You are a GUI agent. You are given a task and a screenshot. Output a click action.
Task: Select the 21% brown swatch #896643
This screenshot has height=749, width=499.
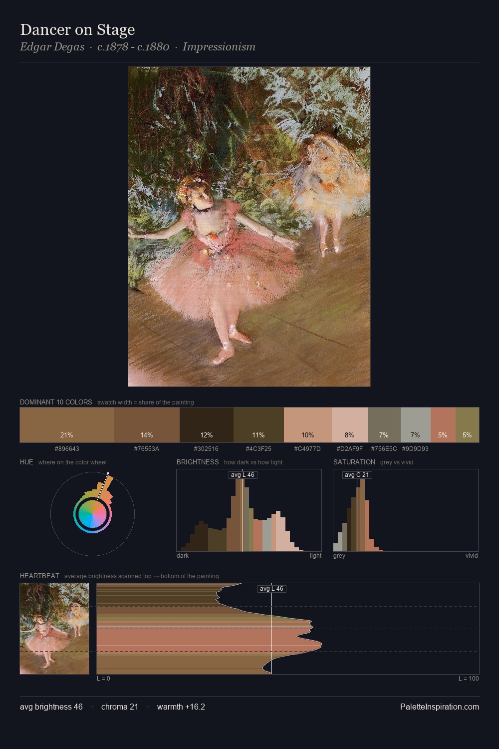click(67, 425)
